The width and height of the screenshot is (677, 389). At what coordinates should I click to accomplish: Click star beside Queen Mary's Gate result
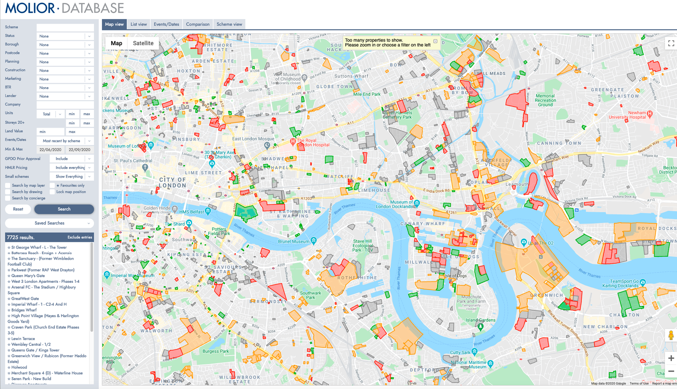point(9,276)
